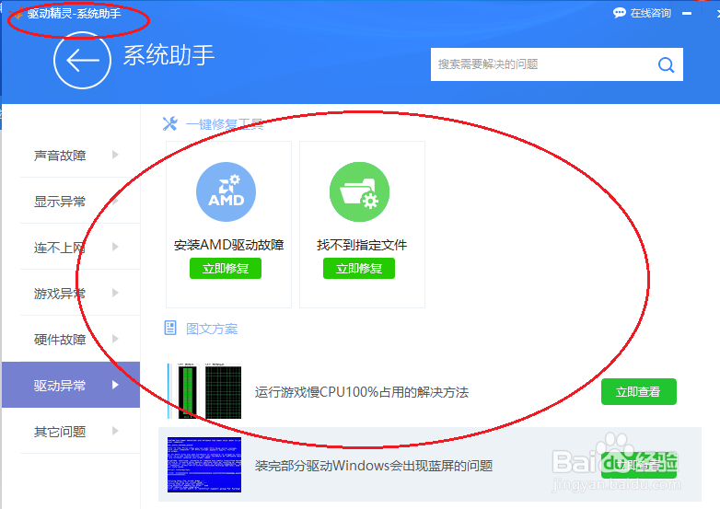
Task: Open the 在线咨询 chat icon
Action: (x=620, y=13)
